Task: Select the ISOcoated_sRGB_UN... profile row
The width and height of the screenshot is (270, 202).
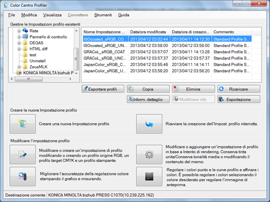Action: pos(167,45)
